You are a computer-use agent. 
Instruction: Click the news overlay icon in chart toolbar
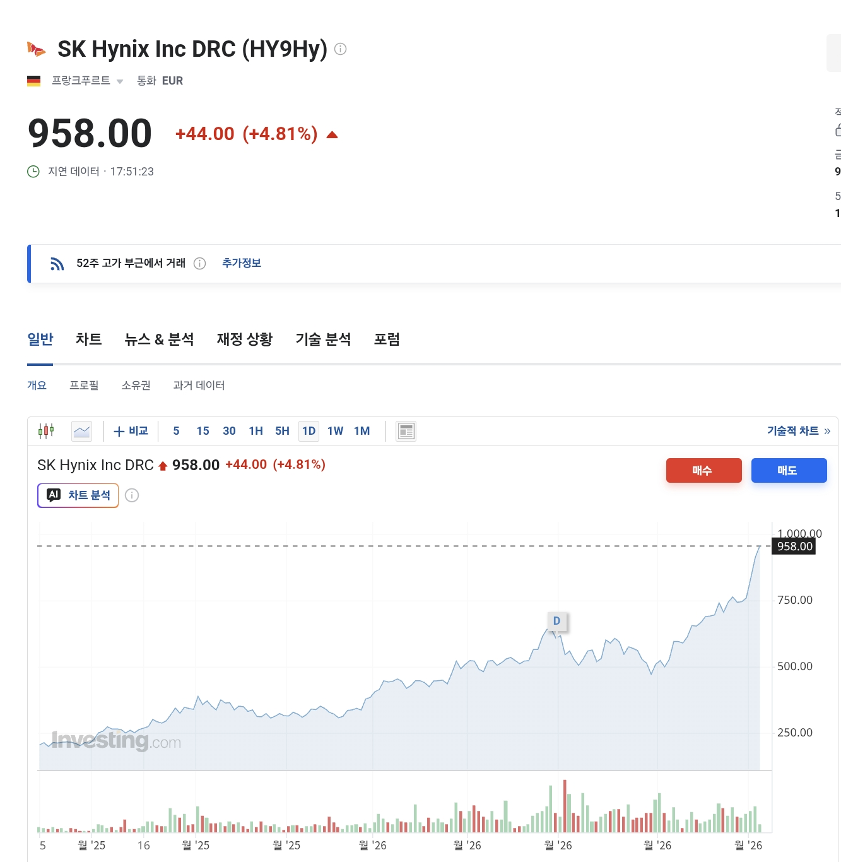point(406,431)
